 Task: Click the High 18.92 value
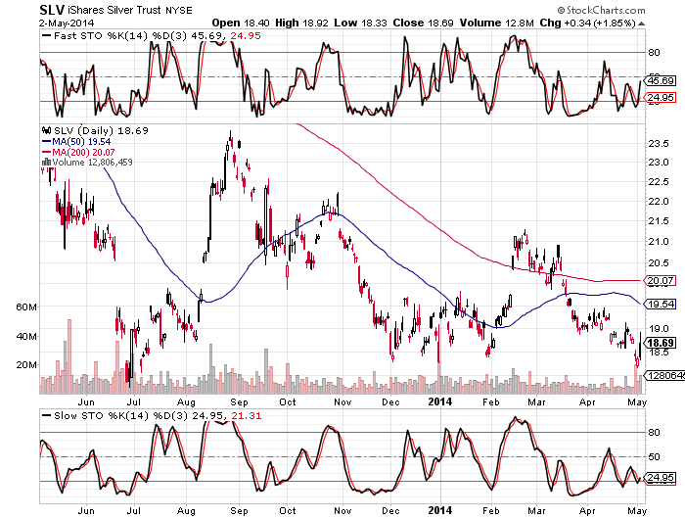tap(301, 23)
